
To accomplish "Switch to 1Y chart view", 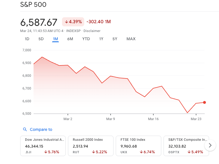I will click(101, 39).
